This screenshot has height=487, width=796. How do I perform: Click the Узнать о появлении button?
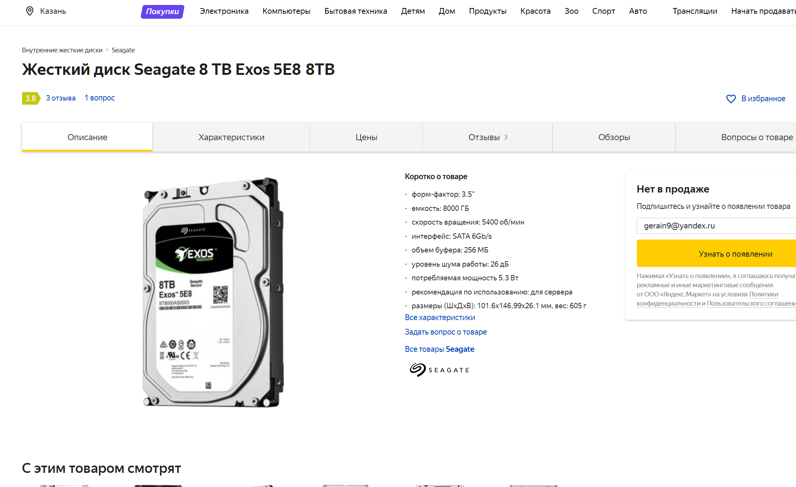coord(716,253)
